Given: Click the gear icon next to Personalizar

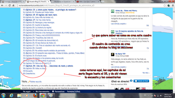Looking at the screenshot, I should tap(53, 91).
